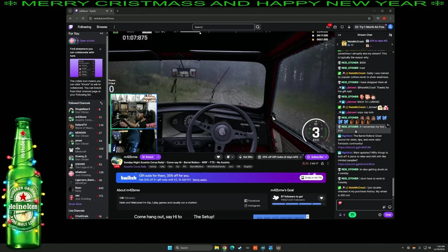Go to the Browse tab
Image resolution: width=448 pixels, height=252 pixels.
point(102,27)
